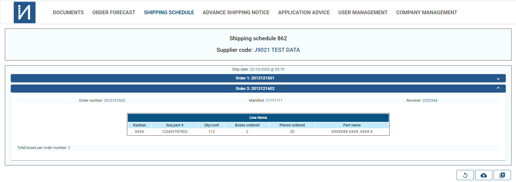
Task: Expand Order 1 chevron arrow
Action: [x=498, y=79]
